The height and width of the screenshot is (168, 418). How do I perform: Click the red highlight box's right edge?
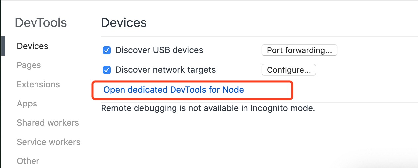pos(292,90)
